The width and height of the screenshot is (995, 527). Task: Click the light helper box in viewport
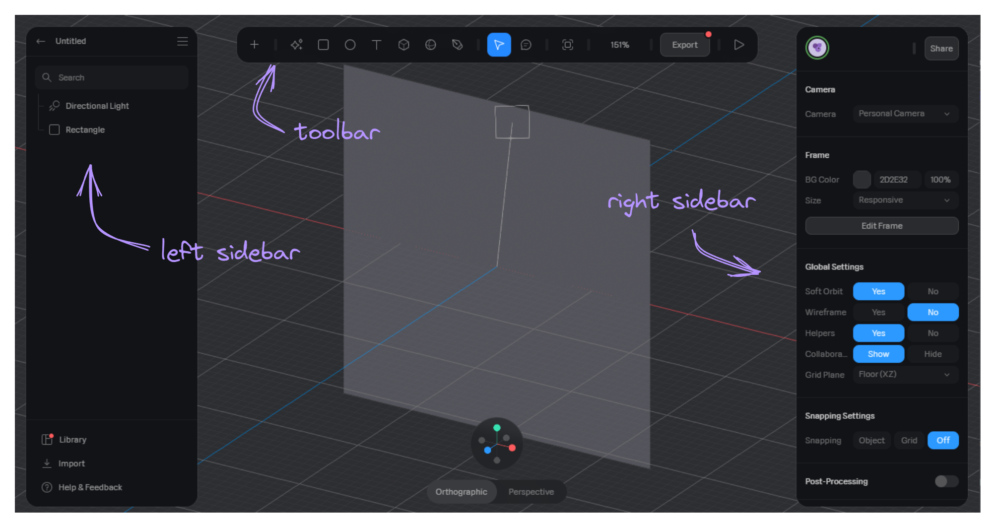512,122
